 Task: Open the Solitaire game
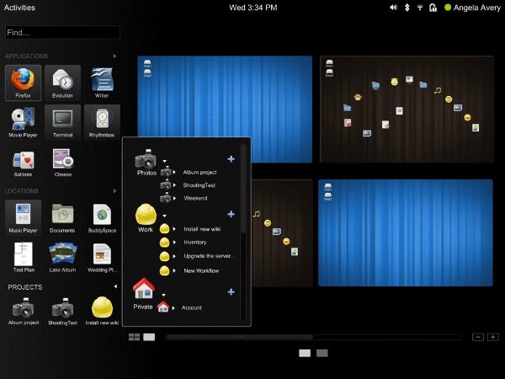pos(22,163)
